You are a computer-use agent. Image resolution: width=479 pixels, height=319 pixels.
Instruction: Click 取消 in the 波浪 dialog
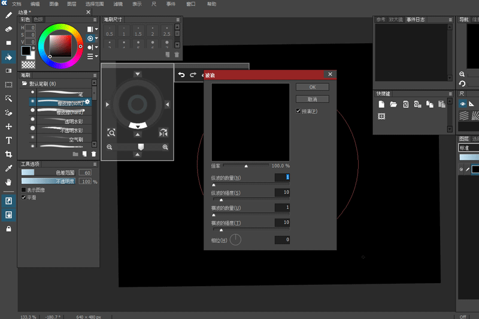(x=312, y=99)
